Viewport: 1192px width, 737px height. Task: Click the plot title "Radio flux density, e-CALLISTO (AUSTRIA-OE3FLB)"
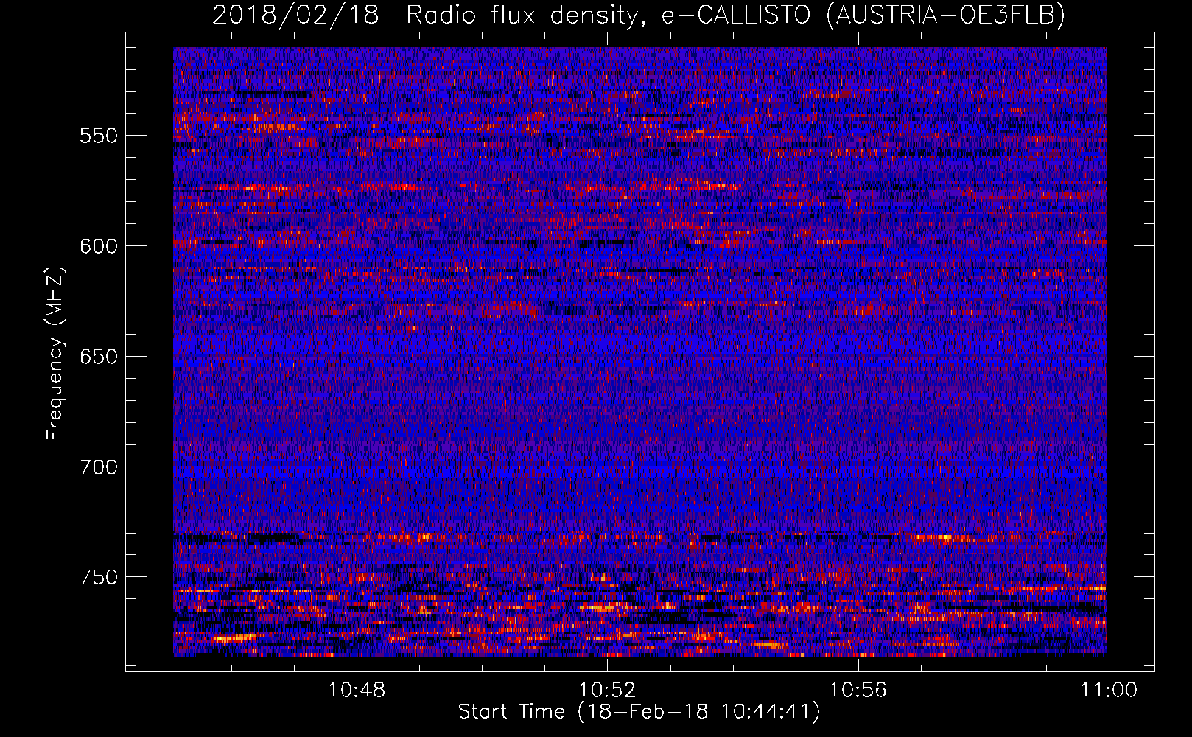[735, 15]
